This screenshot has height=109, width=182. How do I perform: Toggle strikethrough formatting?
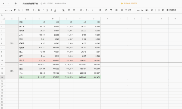click(51, 10)
